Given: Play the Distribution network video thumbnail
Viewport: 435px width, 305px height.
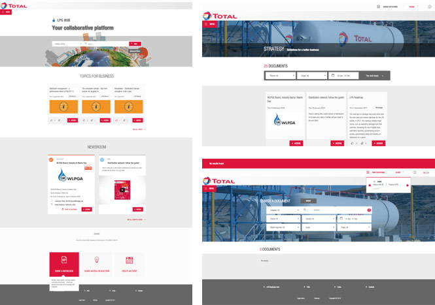Looking at the screenshot, I should (x=121, y=190).
